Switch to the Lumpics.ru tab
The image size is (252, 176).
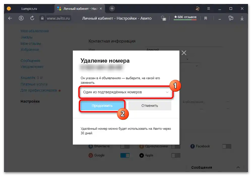(29, 9)
